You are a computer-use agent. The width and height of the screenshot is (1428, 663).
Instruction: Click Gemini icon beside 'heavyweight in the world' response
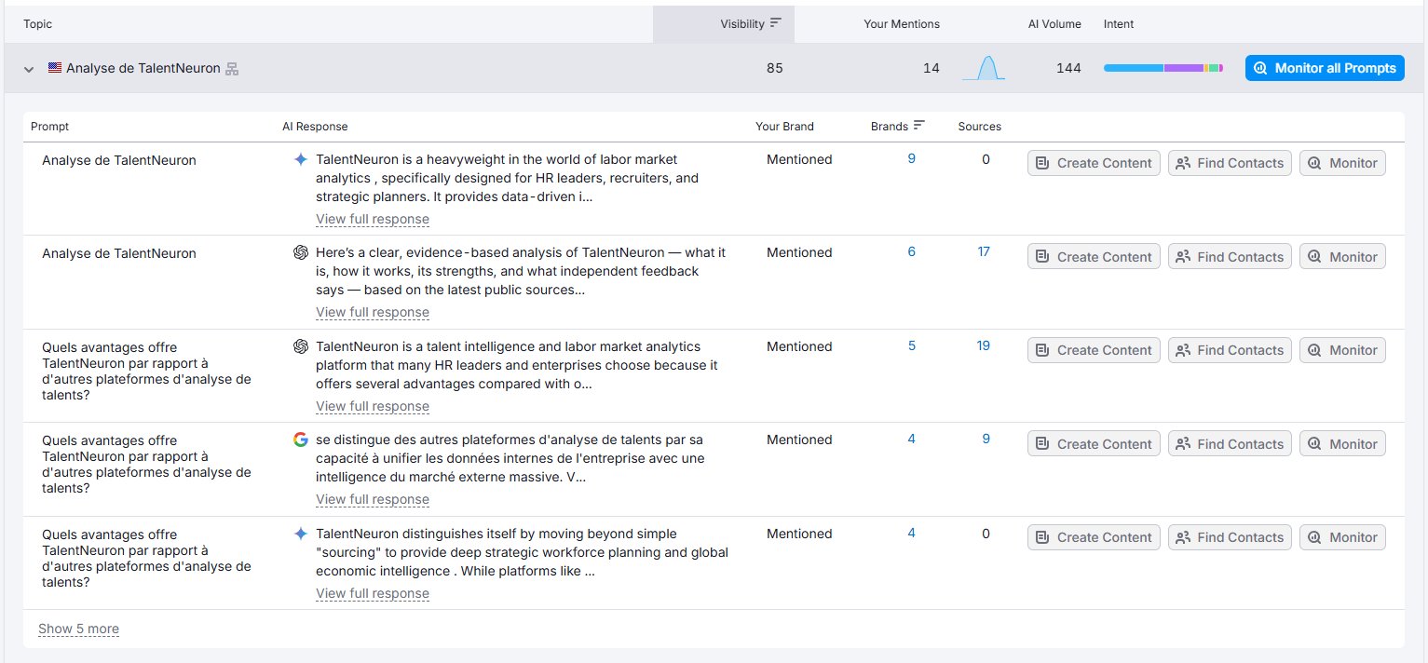tap(300, 159)
